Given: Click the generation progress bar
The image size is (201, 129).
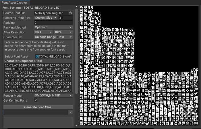Looking at the screenshot, I should pos(36,113).
